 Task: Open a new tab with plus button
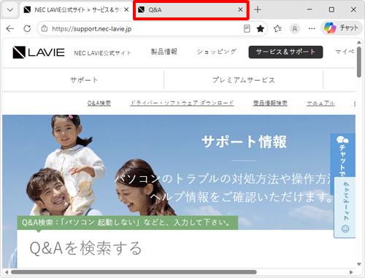click(258, 9)
